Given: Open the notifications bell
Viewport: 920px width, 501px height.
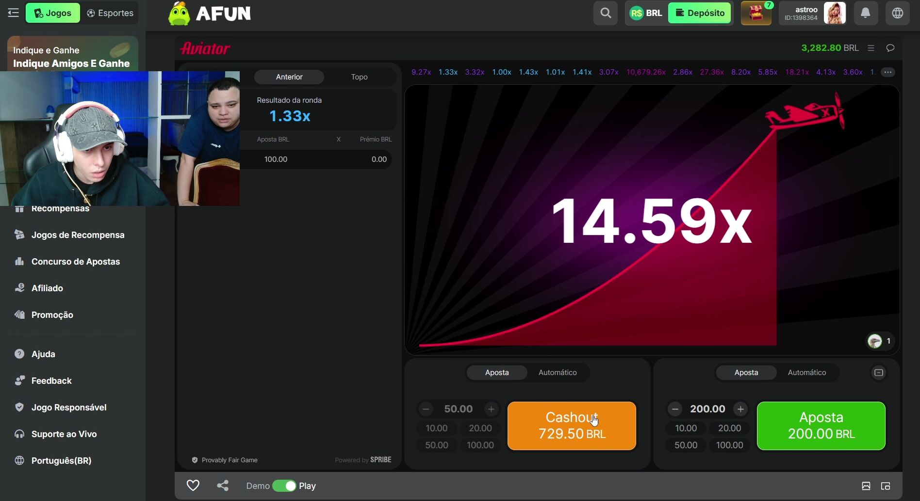Looking at the screenshot, I should tap(865, 13).
